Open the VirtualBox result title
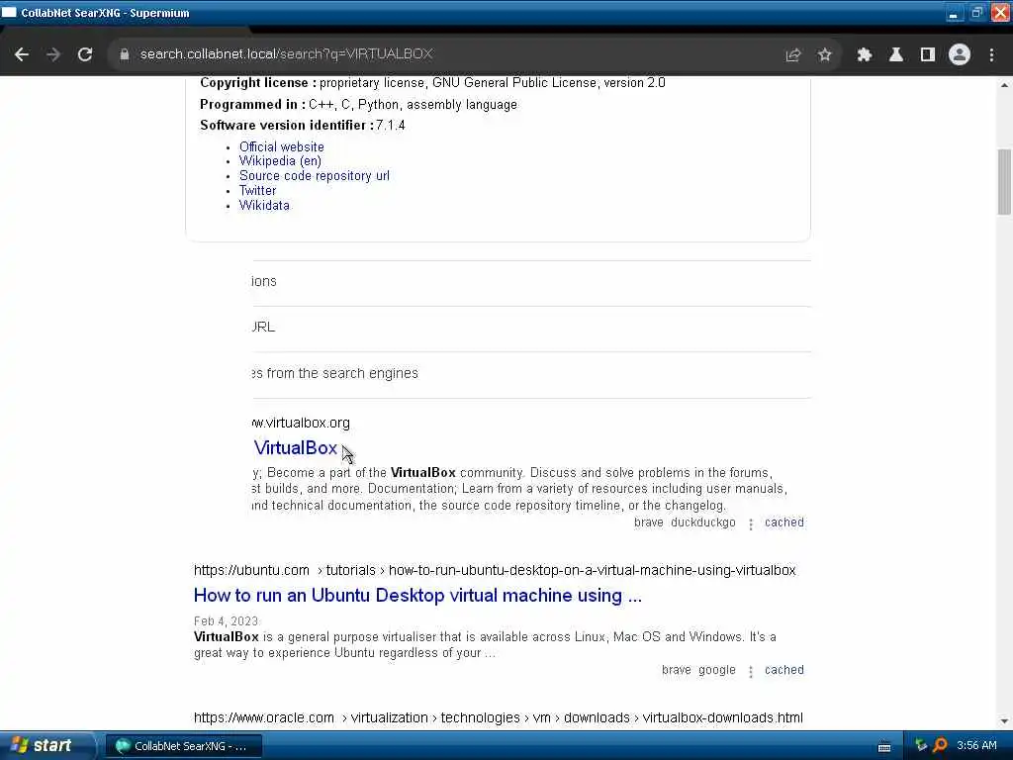The image size is (1013, 760). [x=295, y=448]
